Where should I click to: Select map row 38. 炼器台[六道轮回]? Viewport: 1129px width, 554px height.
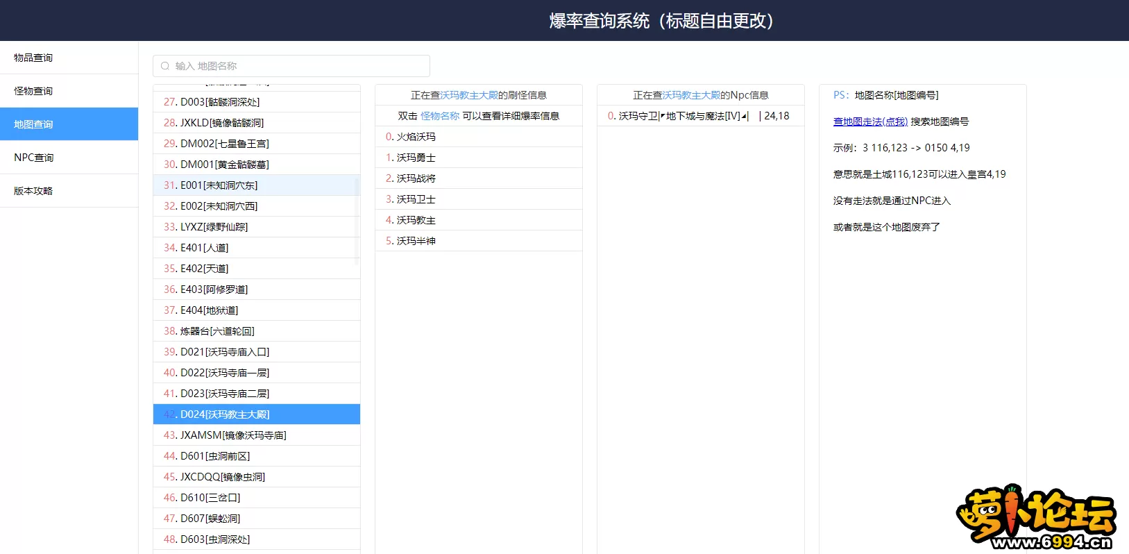[257, 331]
